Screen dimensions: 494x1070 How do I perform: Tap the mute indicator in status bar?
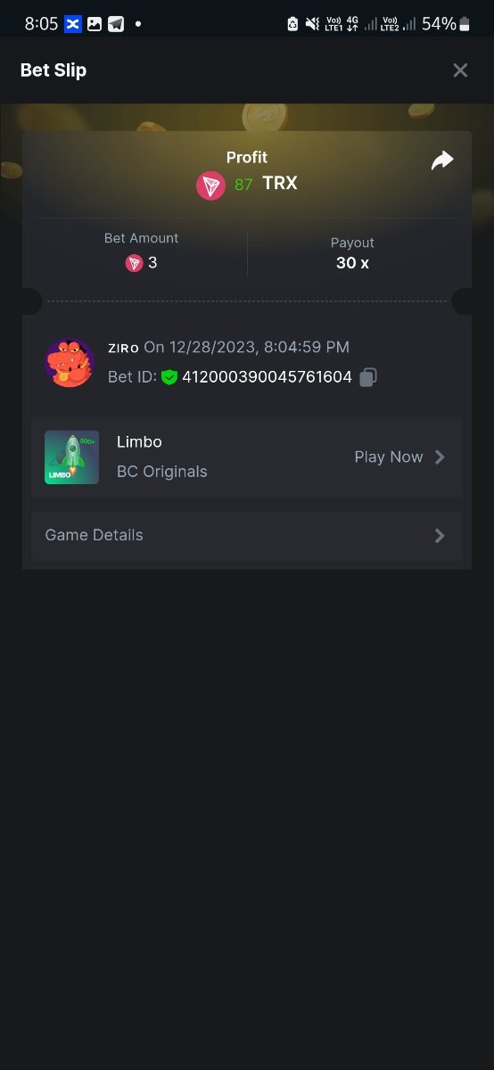point(312,24)
